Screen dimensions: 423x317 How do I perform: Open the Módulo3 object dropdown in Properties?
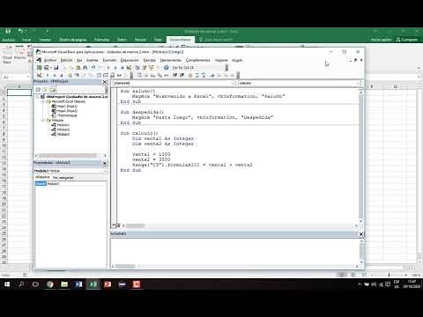pos(105,171)
